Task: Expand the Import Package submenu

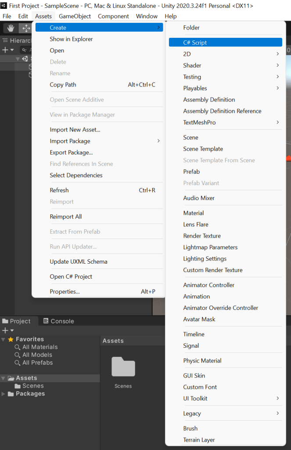Action: [x=99, y=141]
